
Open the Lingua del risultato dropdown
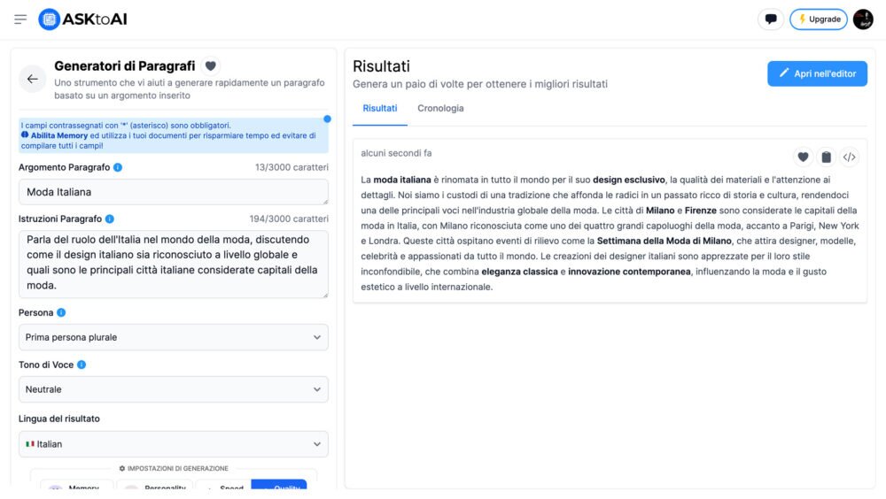tap(173, 444)
